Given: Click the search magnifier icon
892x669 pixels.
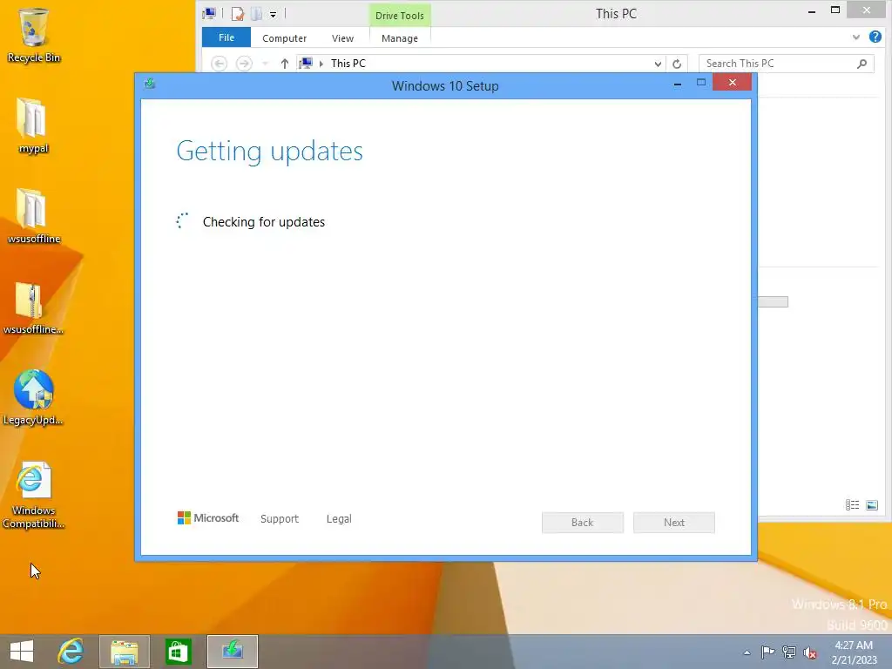Looking at the screenshot, I should tap(862, 63).
